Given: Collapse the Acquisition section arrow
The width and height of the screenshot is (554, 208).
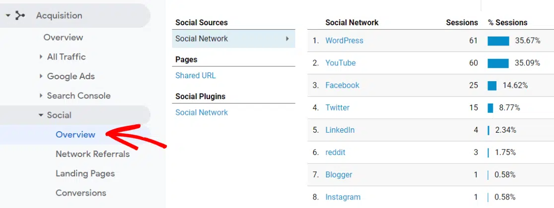Looking at the screenshot, I should pos(7,15).
